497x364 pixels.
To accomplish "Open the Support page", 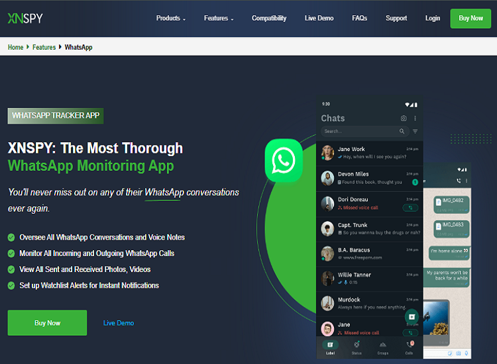I will coord(396,19).
